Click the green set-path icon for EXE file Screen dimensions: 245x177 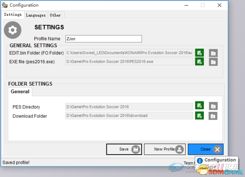[x=199, y=62]
